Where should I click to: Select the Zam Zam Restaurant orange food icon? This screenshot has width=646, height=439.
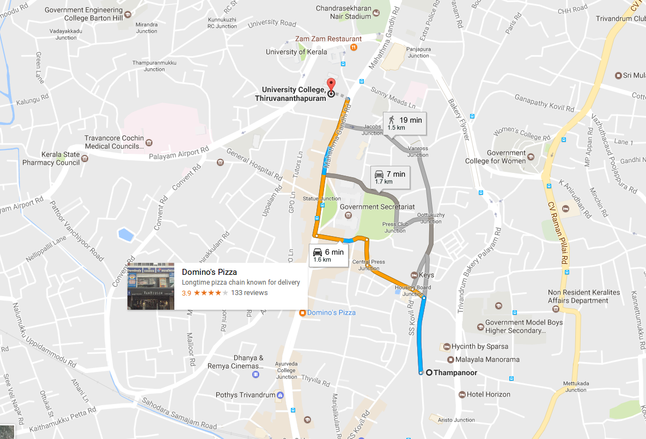click(x=354, y=47)
